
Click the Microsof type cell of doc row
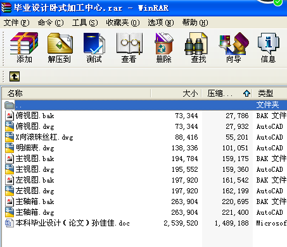[271, 223]
